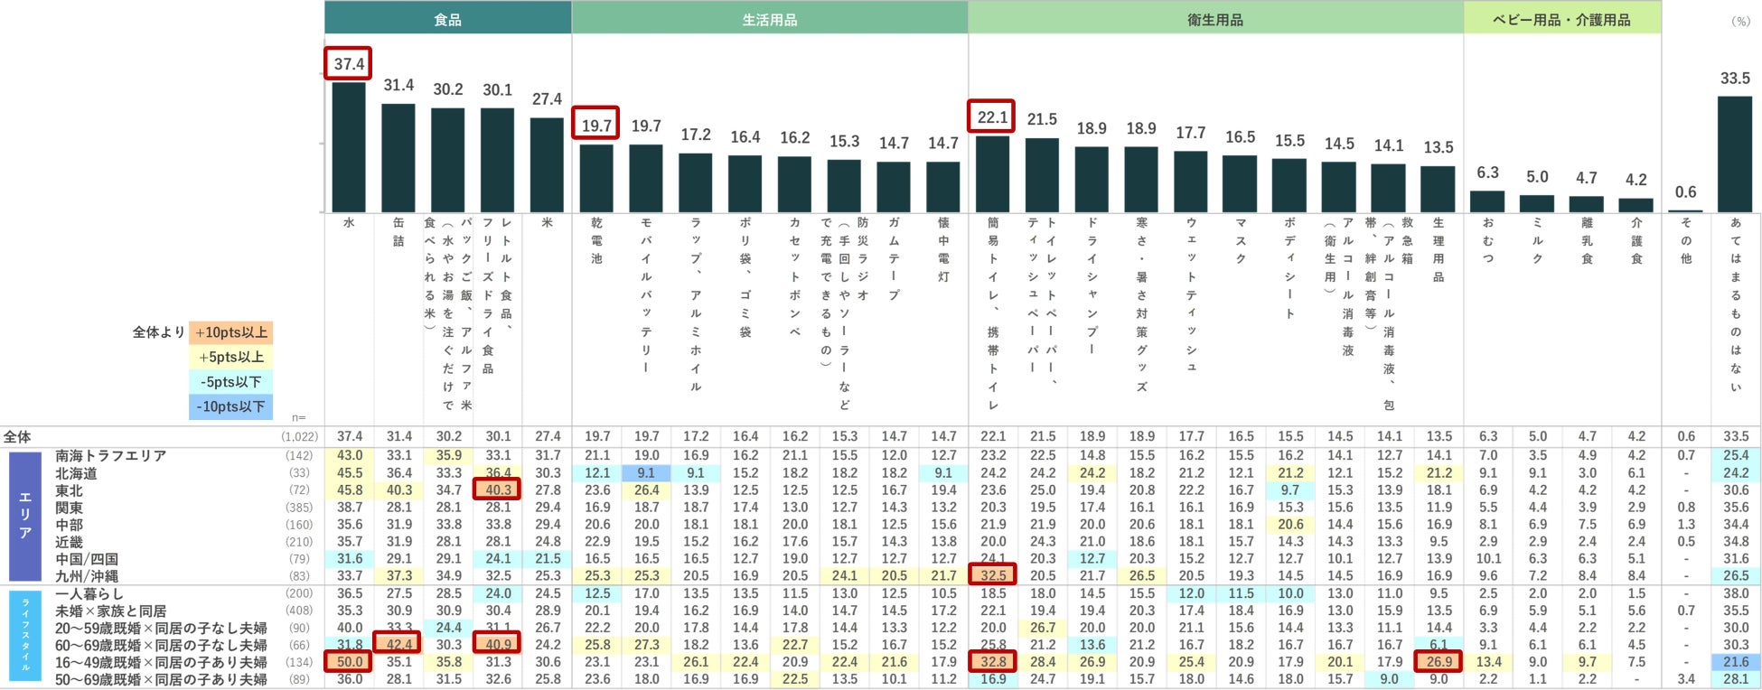This screenshot has height=690, width=1762.
Task: Click the その他 column label
Action: coord(1685,240)
